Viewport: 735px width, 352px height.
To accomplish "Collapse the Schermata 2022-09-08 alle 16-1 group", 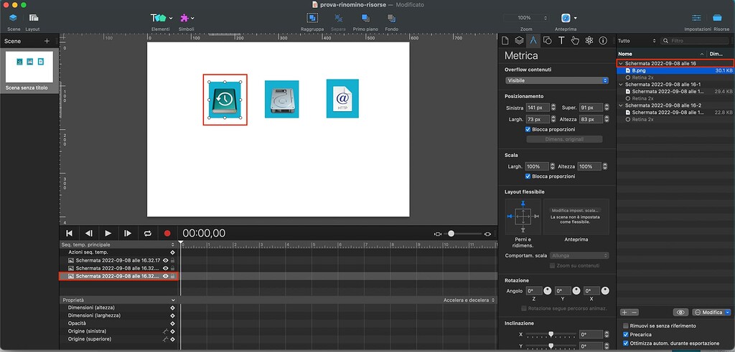I will click(x=621, y=85).
